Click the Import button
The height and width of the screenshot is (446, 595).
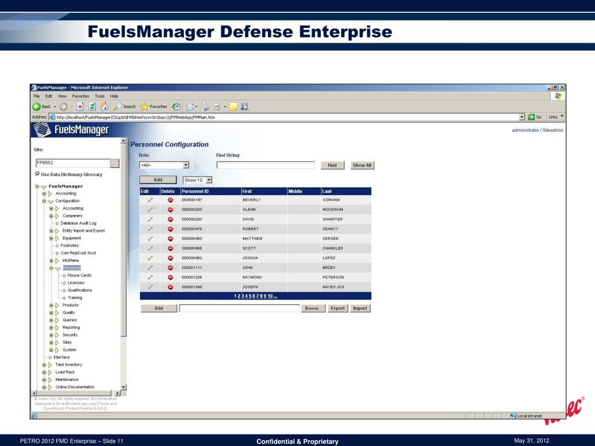[360, 308]
